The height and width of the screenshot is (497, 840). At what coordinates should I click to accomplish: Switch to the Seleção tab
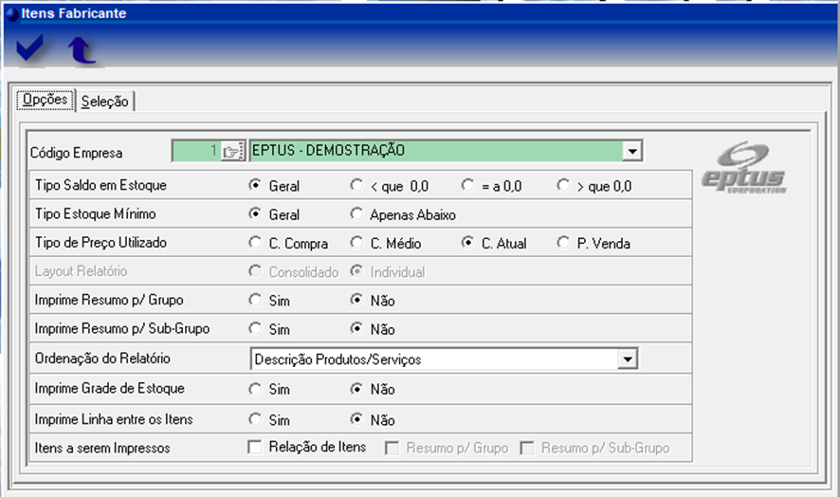(106, 101)
